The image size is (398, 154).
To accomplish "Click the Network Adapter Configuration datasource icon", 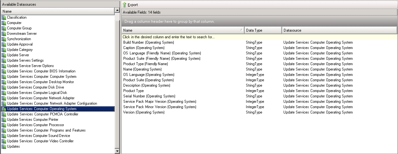I will pyautogui.click(x=4, y=104).
